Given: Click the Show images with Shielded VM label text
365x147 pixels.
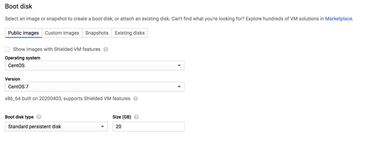Looking at the screenshot, I should (57, 49).
